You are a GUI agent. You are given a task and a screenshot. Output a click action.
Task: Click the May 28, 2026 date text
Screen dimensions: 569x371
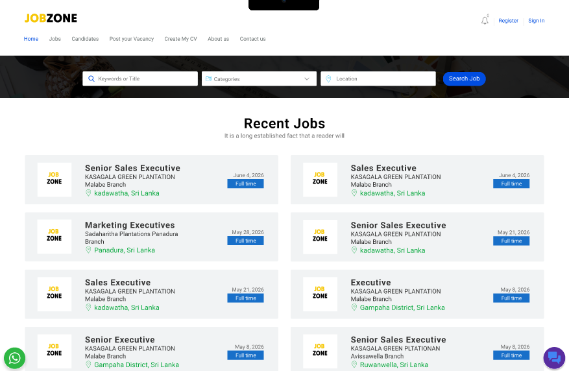point(248,232)
